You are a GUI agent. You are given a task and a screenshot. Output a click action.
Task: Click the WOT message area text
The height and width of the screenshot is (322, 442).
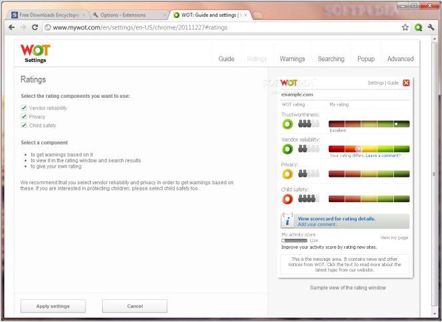[345, 264]
